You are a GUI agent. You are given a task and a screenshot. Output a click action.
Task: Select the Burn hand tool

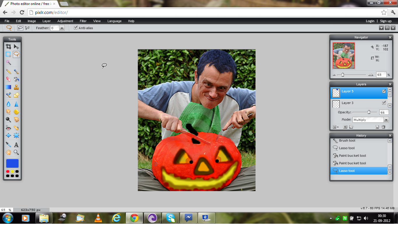click(x=16, y=119)
